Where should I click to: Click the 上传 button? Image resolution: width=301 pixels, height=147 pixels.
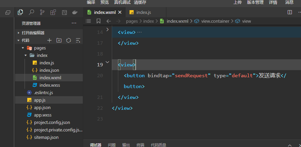(238, 2)
